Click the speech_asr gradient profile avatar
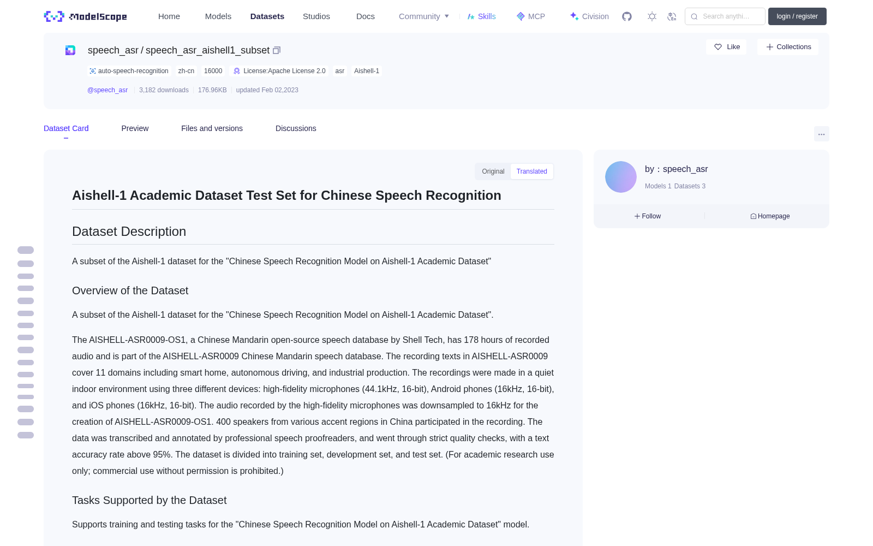Image resolution: width=873 pixels, height=546 pixels. coord(621,177)
